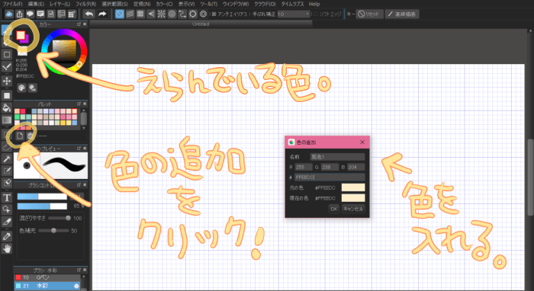Open the レイヤー menu
This screenshot has width=534, height=291.
60,4
